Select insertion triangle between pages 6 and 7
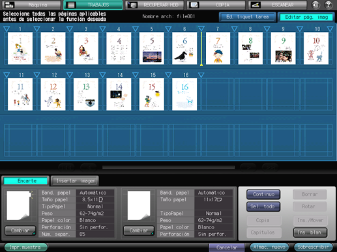 pos(201,29)
